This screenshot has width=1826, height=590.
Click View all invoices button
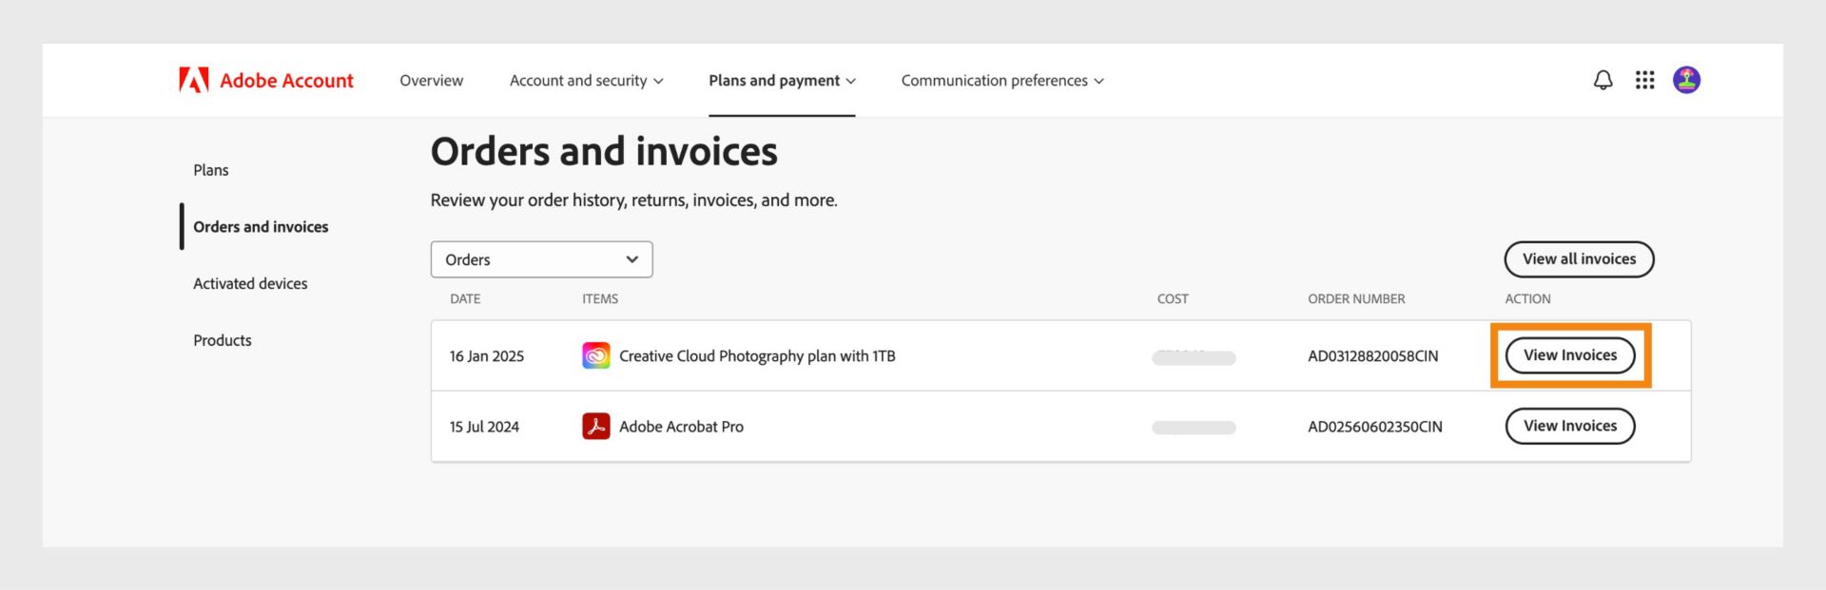[1579, 259]
